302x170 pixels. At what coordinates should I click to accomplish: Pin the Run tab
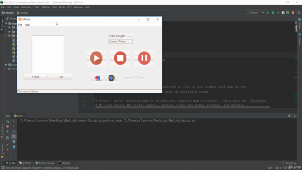pos(8,144)
